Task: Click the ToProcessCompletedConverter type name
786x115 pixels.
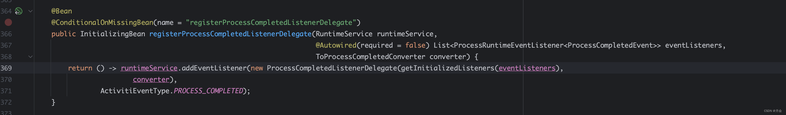Action: (x=370, y=57)
